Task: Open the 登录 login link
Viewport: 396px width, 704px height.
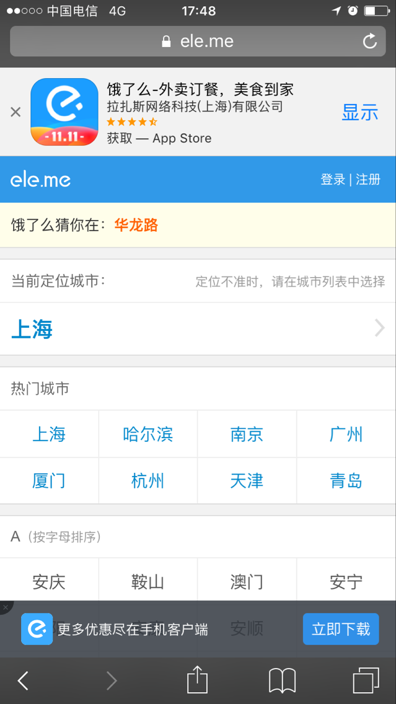Action: (x=333, y=180)
